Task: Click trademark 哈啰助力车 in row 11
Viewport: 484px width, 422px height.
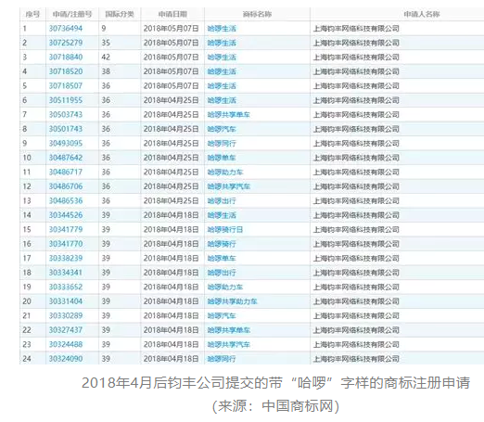Action: tap(225, 173)
